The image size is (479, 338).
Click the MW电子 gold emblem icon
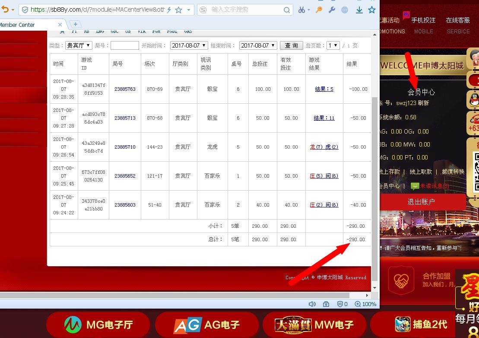click(295, 324)
